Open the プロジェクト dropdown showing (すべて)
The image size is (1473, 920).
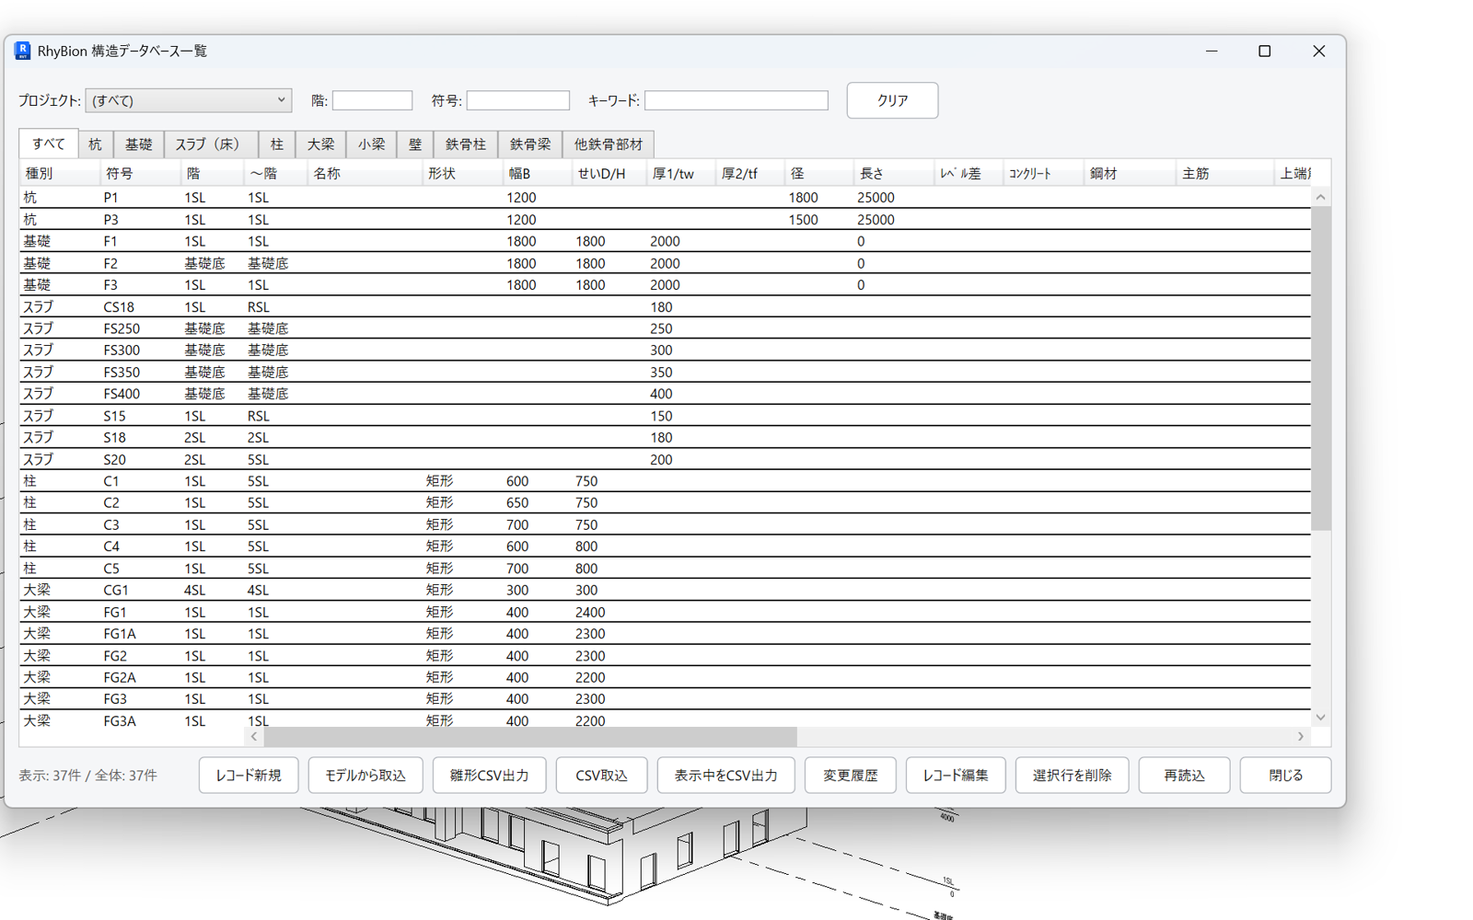click(x=189, y=100)
